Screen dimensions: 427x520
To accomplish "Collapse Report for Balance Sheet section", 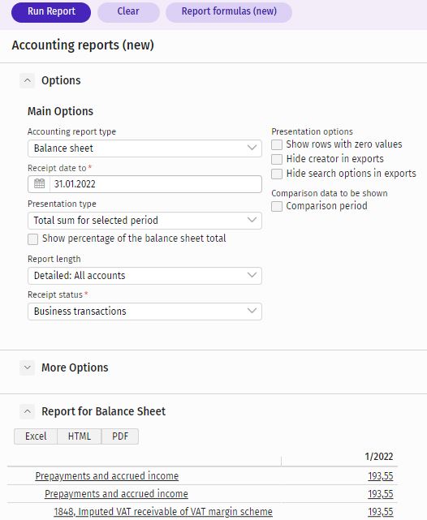I will (28, 411).
